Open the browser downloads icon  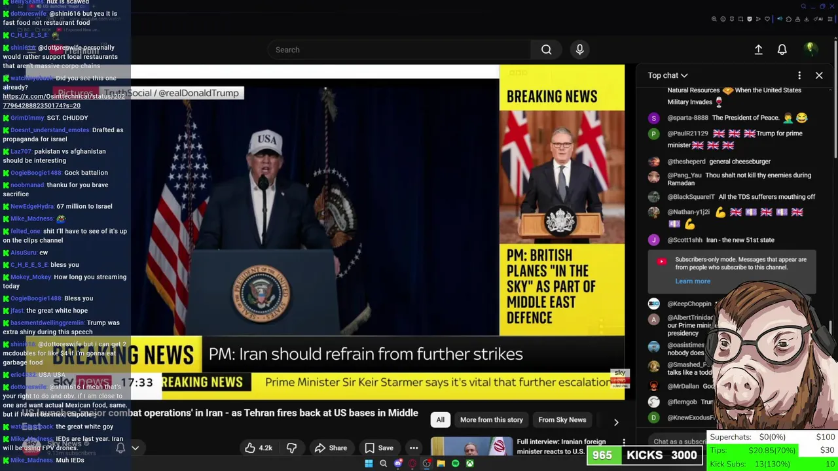pyautogui.click(x=806, y=19)
